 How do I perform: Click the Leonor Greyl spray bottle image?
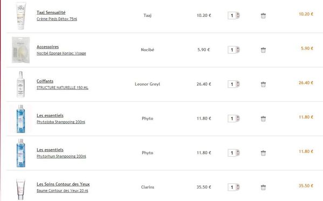point(21,84)
